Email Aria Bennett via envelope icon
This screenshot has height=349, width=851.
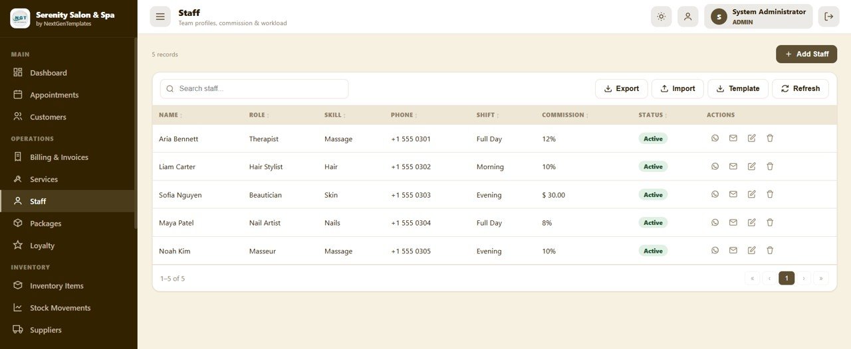point(733,138)
